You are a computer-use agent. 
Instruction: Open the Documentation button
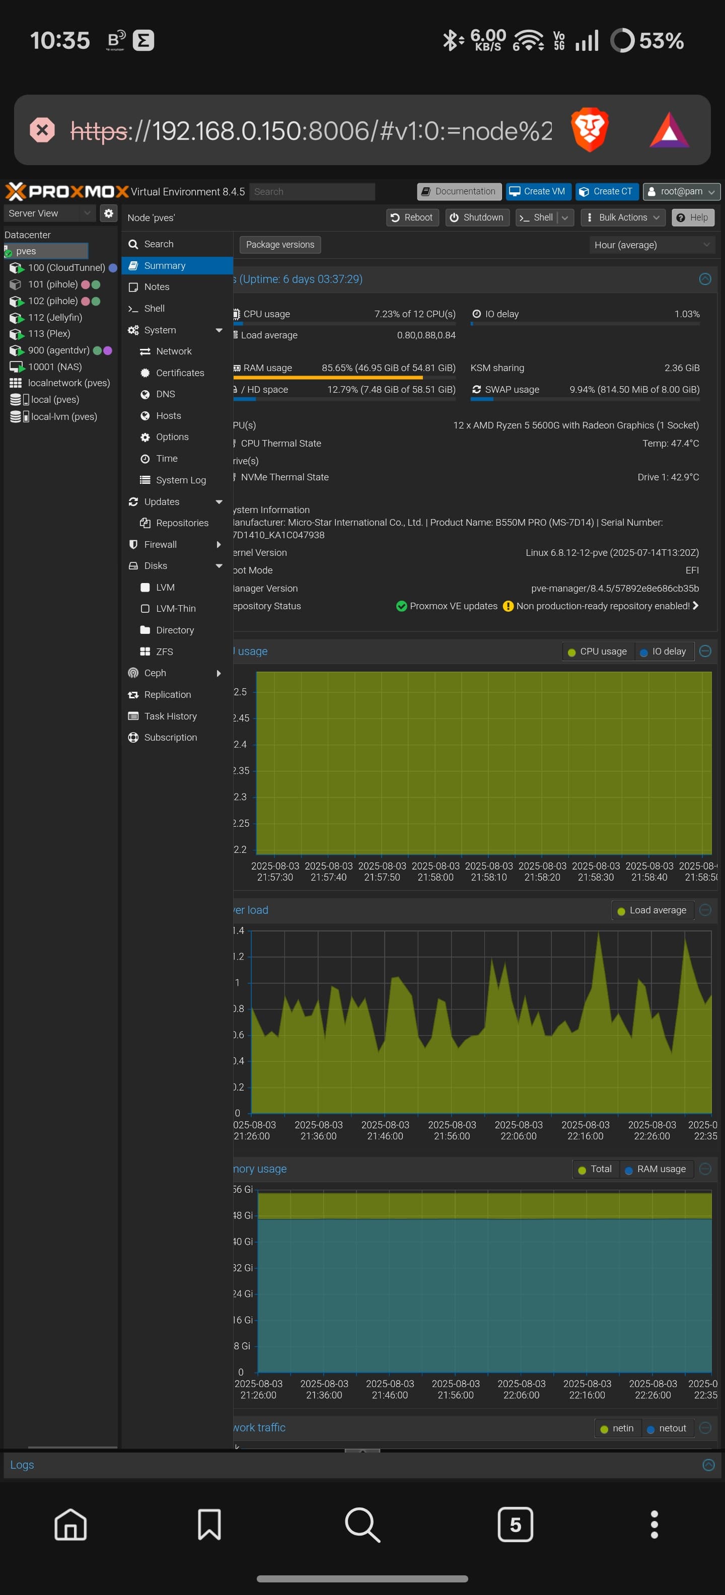[x=459, y=191]
